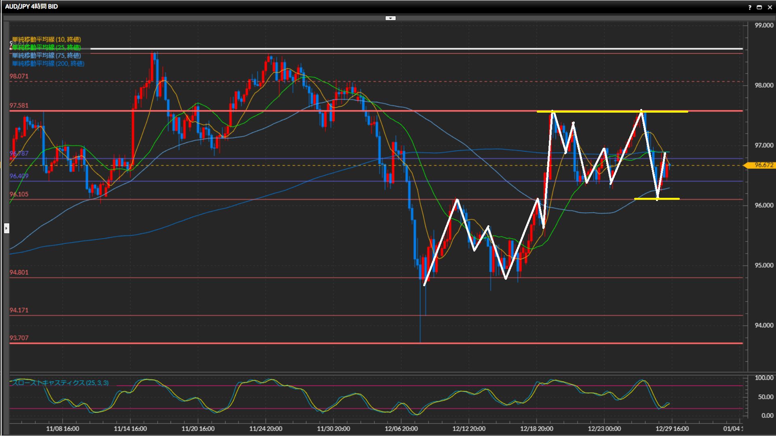This screenshot has height=436, width=776.
Task: Click the 99.000 price axis label
Action: click(x=763, y=25)
